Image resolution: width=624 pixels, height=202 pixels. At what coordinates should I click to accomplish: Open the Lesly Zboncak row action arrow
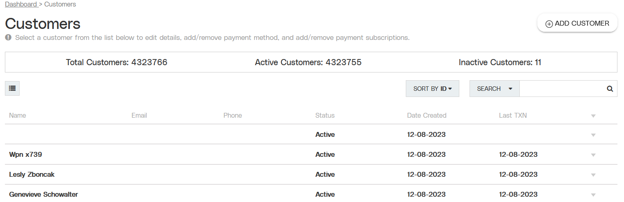(x=593, y=175)
